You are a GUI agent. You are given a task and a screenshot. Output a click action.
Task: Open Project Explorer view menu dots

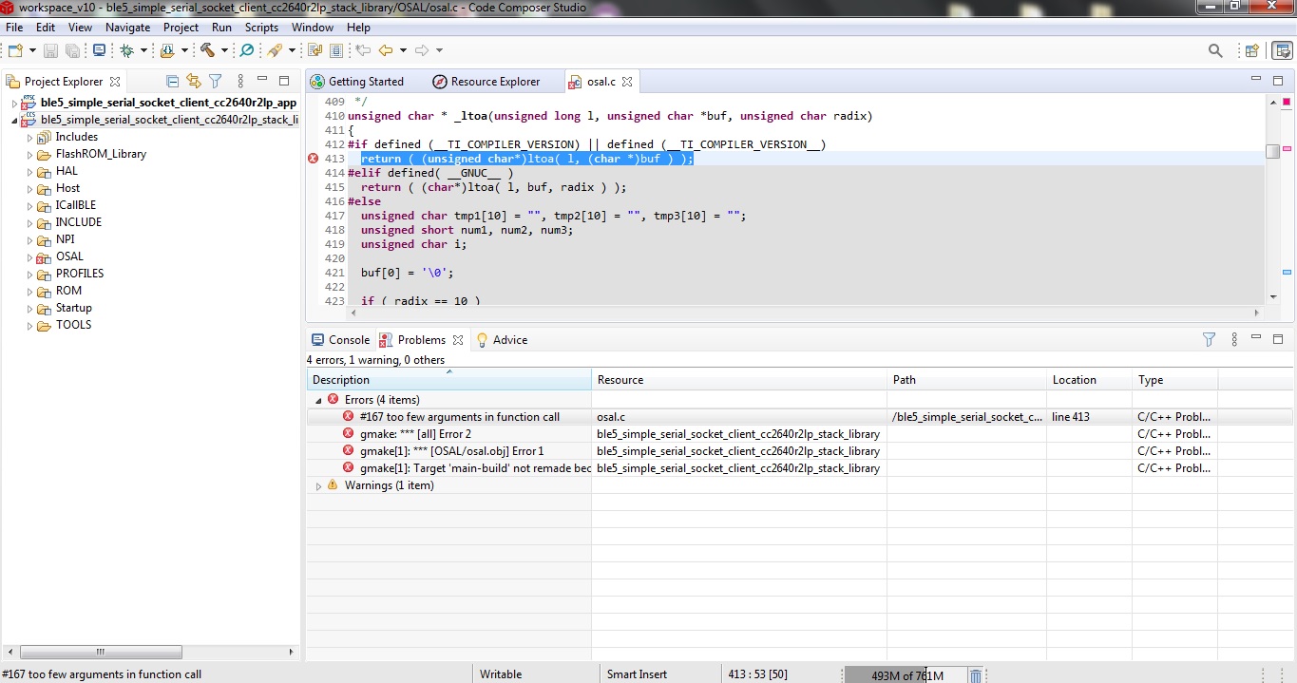point(240,82)
